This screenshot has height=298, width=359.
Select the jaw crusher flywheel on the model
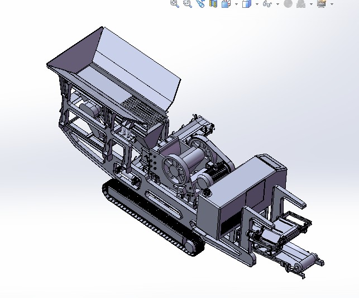pyautogui.click(x=175, y=169)
